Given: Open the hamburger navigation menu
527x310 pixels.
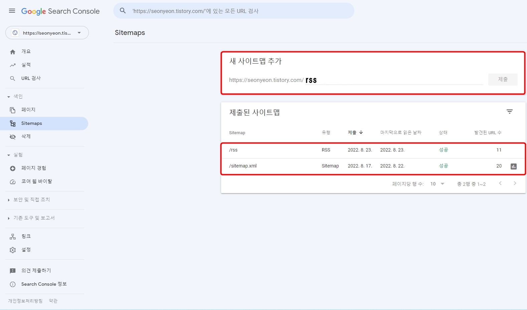Looking at the screenshot, I should tap(12, 11).
